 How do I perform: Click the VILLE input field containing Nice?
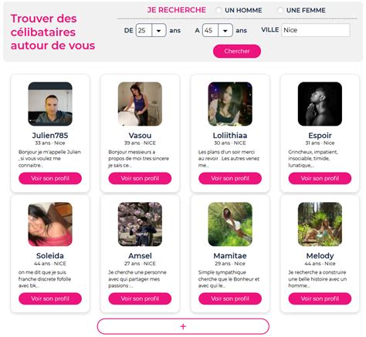(316, 30)
